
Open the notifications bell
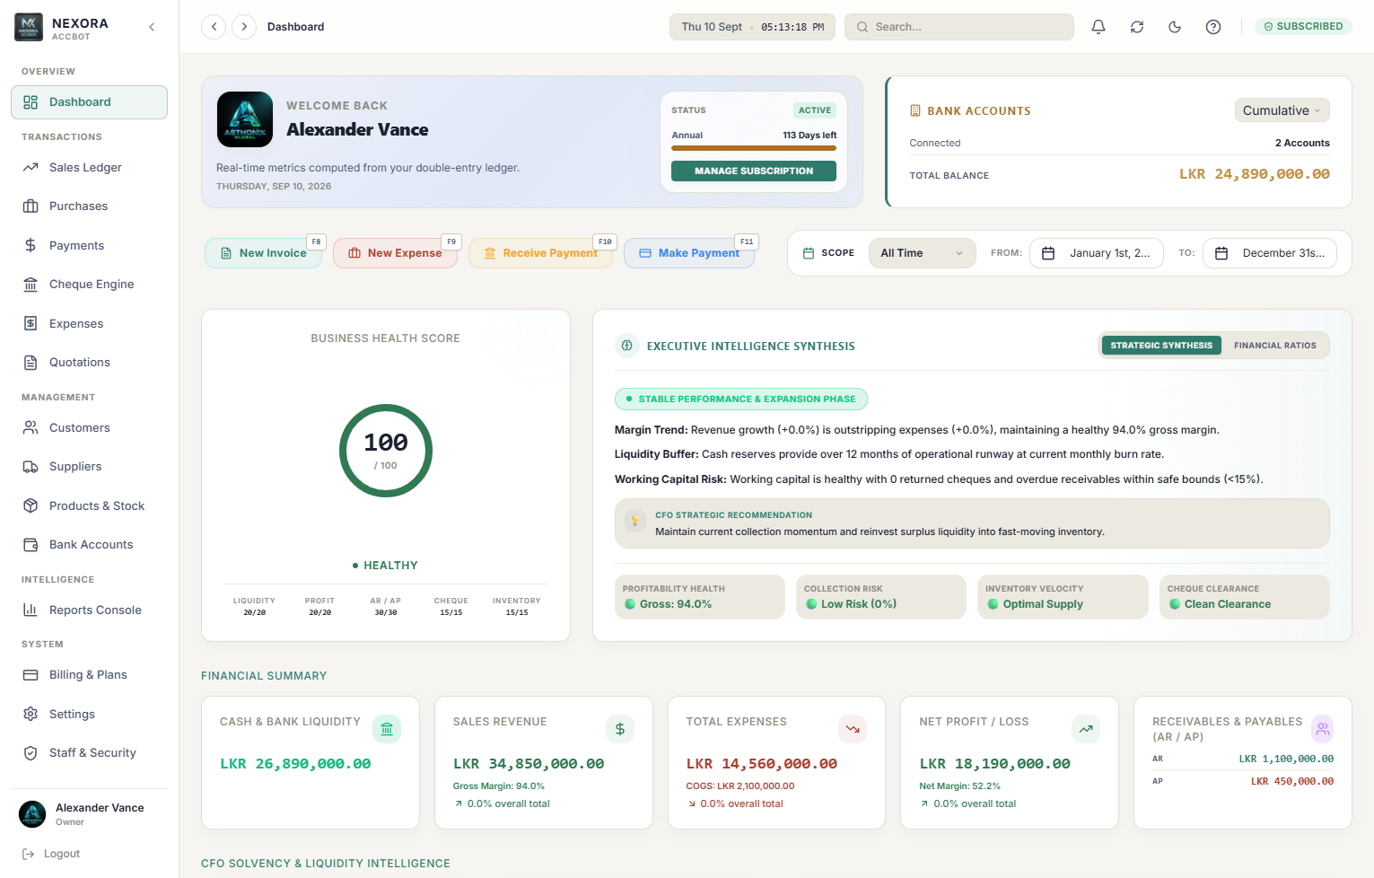coord(1098,27)
